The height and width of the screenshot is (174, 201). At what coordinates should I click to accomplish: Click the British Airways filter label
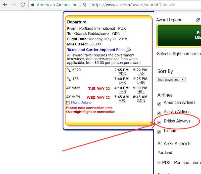(177, 121)
